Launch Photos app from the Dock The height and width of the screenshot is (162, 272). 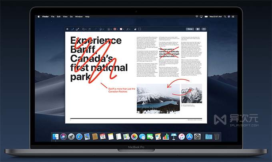pos(134,137)
